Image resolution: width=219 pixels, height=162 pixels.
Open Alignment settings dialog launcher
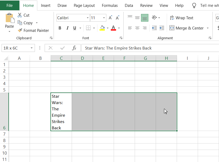pos(210,38)
